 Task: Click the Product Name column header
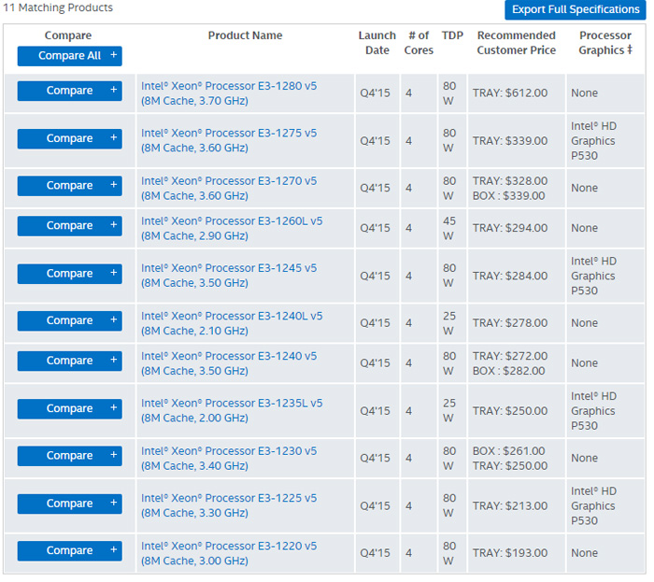[245, 35]
